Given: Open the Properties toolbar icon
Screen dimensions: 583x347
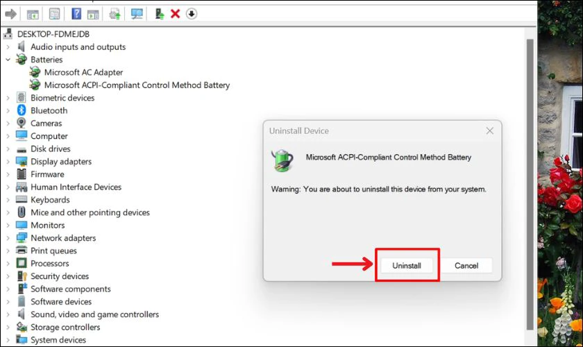Looking at the screenshot, I should click(54, 15).
